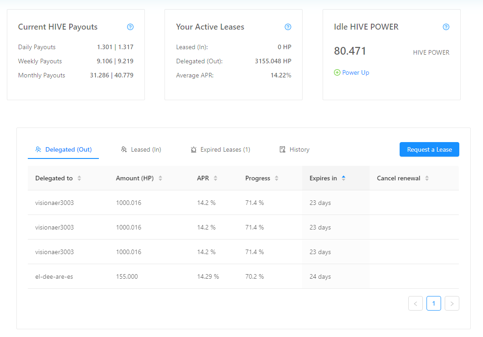Sort by Amount (HP) column arrows
This screenshot has height=337, width=483.
160,178
